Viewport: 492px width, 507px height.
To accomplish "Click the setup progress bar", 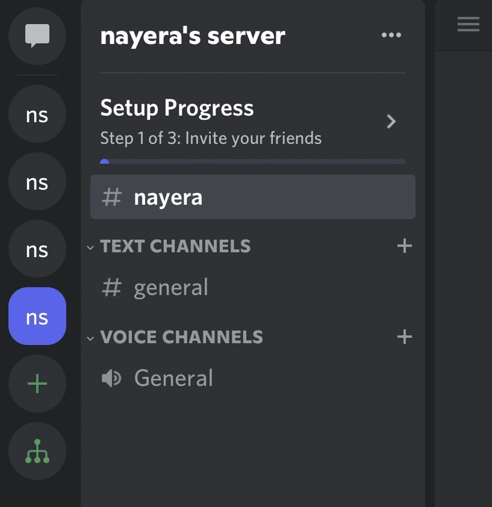I will point(253,161).
